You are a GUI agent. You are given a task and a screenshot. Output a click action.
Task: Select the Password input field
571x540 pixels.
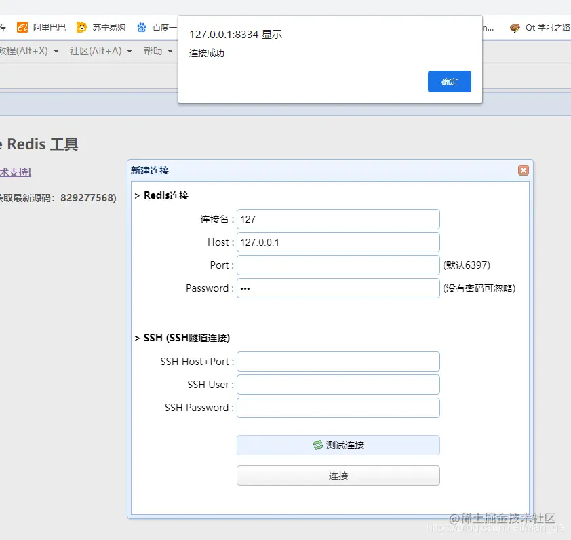coord(338,288)
